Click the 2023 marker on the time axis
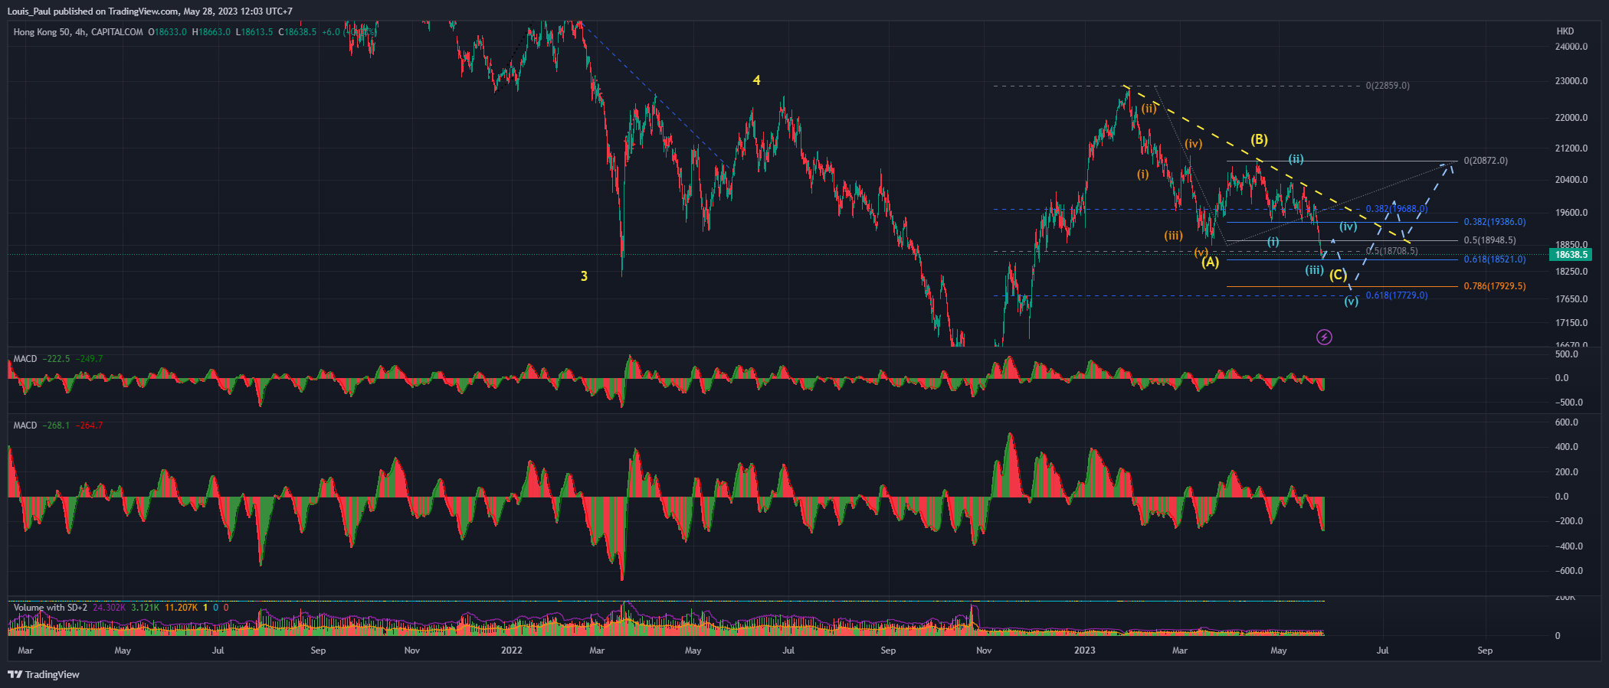The height and width of the screenshot is (688, 1609). pyautogui.click(x=1085, y=651)
